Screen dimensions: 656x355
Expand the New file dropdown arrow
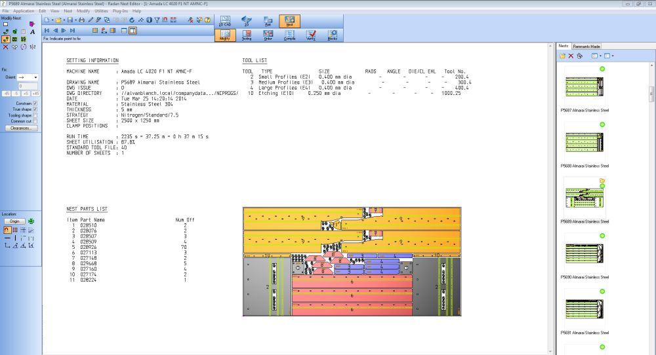pyautogui.click(x=53, y=20)
